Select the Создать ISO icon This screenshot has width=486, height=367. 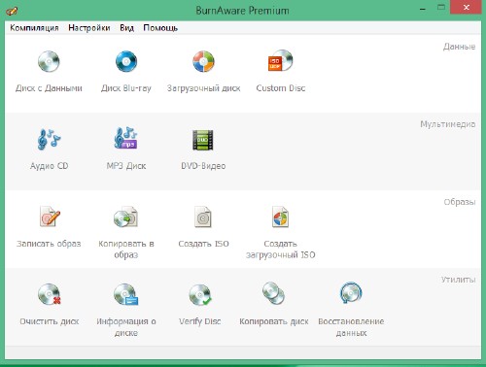[x=203, y=217]
